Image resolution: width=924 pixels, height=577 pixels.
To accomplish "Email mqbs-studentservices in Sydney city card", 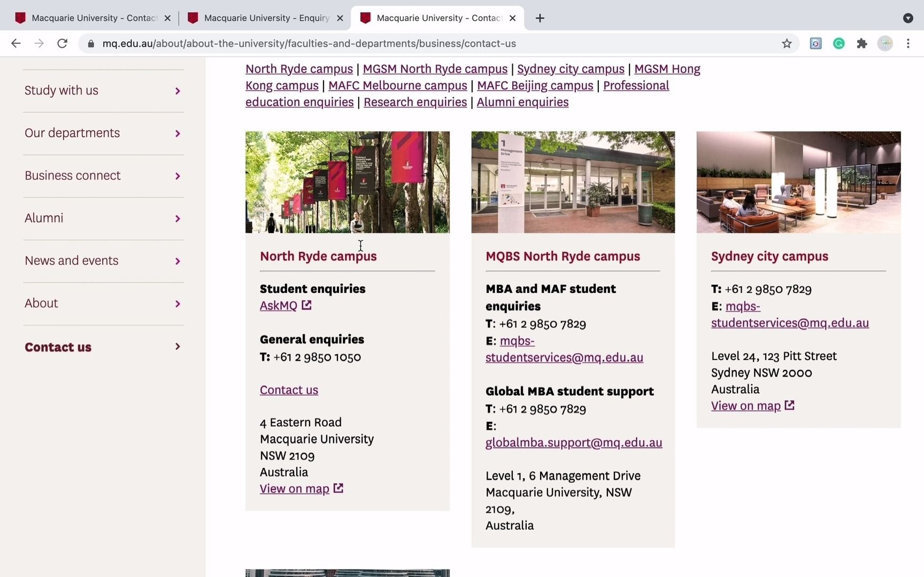I will [790, 323].
